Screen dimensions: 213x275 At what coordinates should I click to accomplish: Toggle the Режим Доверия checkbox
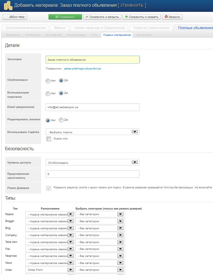pos(49,188)
